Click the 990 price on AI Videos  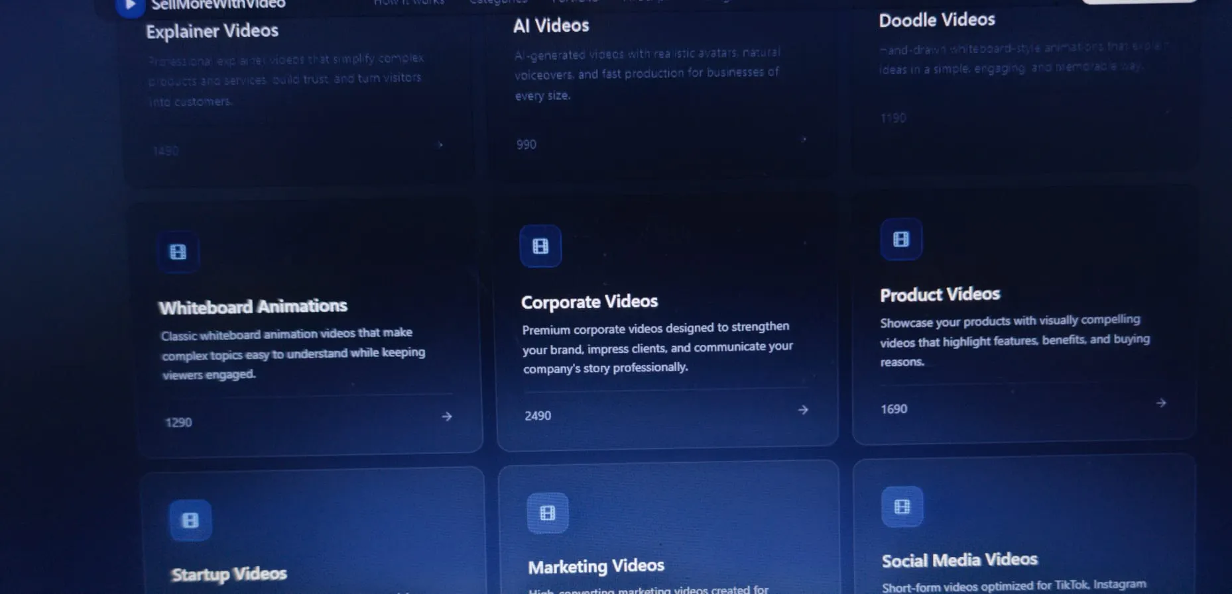coord(526,144)
